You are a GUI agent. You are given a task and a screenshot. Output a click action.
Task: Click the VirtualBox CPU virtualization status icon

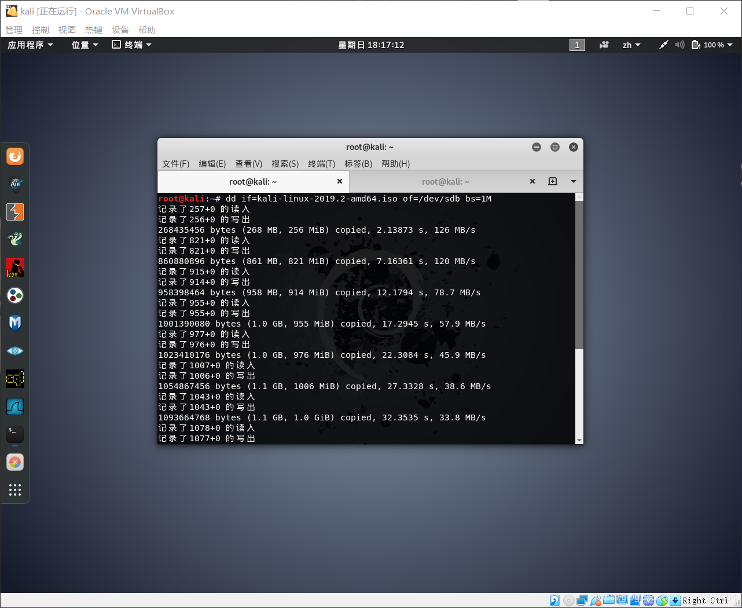(x=649, y=600)
